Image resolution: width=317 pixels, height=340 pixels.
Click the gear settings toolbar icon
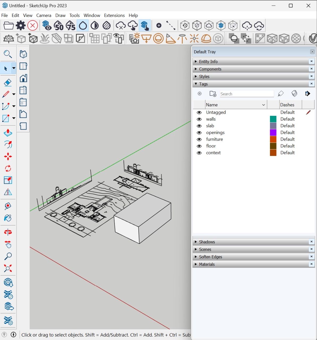tap(21, 25)
